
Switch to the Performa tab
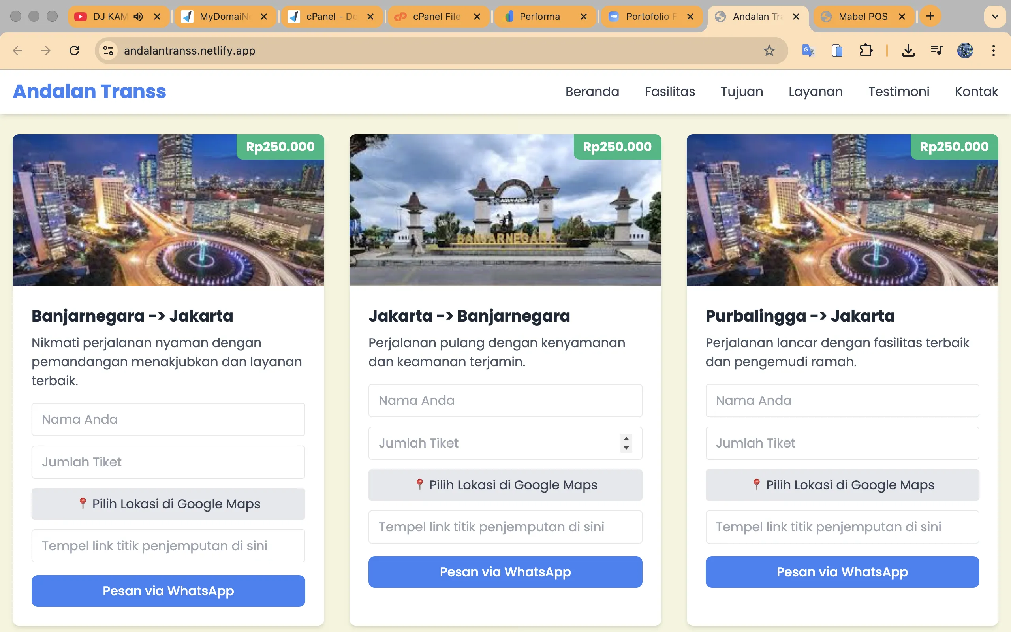[x=545, y=16]
